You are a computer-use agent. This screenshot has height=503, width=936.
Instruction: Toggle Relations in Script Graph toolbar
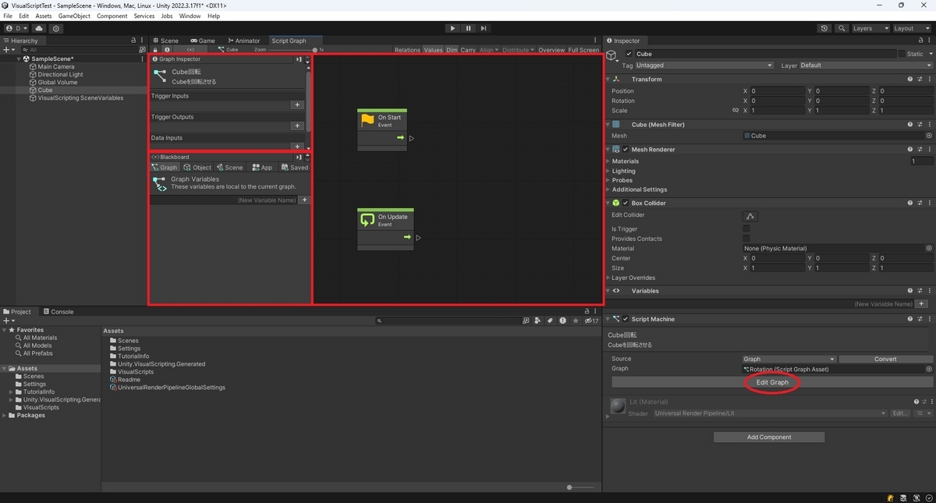(x=407, y=50)
